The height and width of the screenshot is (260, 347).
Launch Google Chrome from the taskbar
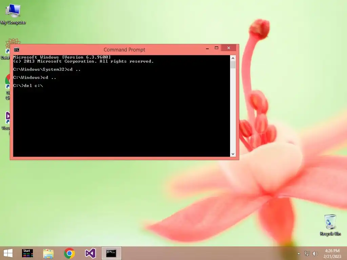(x=69, y=253)
